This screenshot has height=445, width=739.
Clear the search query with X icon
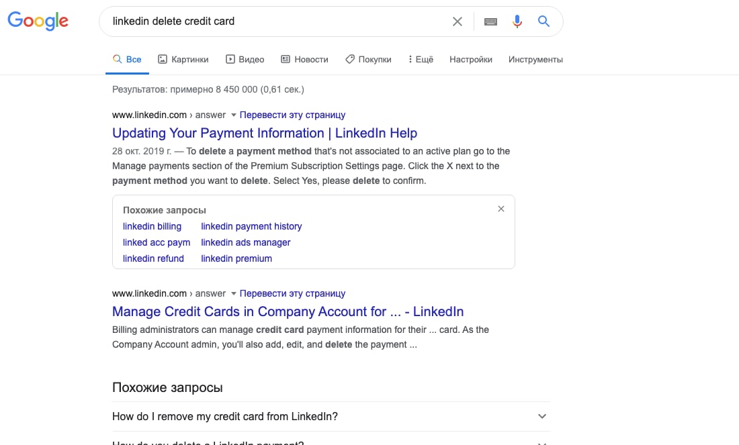(458, 21)
